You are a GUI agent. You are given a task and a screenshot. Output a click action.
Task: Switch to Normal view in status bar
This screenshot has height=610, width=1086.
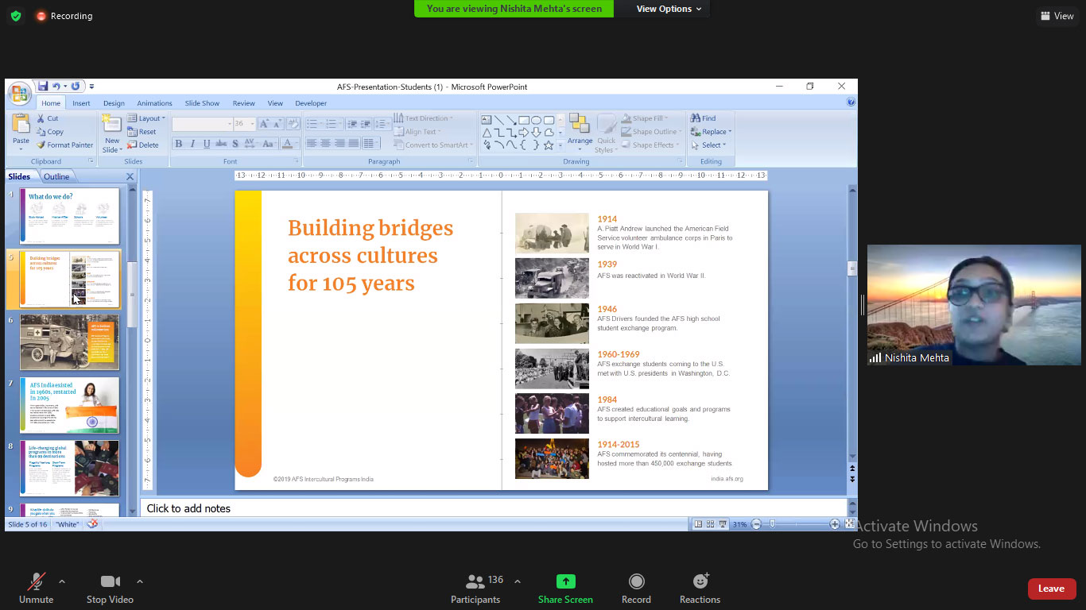pos(698,524)
